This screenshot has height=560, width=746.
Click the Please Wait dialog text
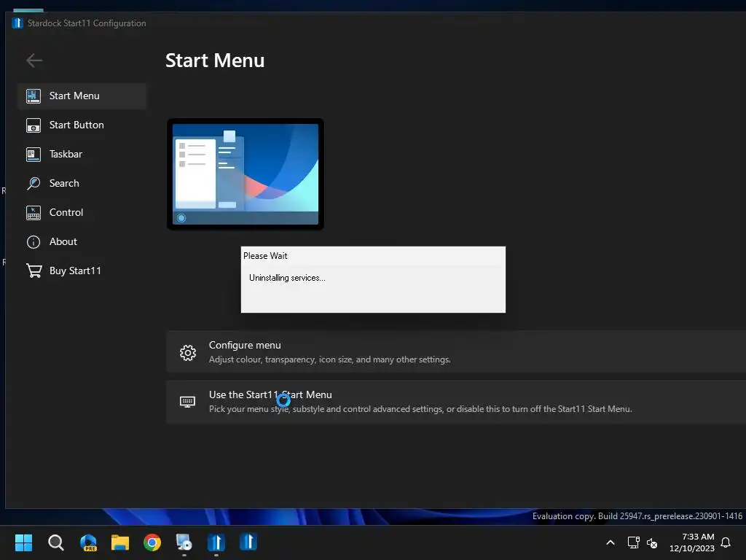[x=265, y=256]
